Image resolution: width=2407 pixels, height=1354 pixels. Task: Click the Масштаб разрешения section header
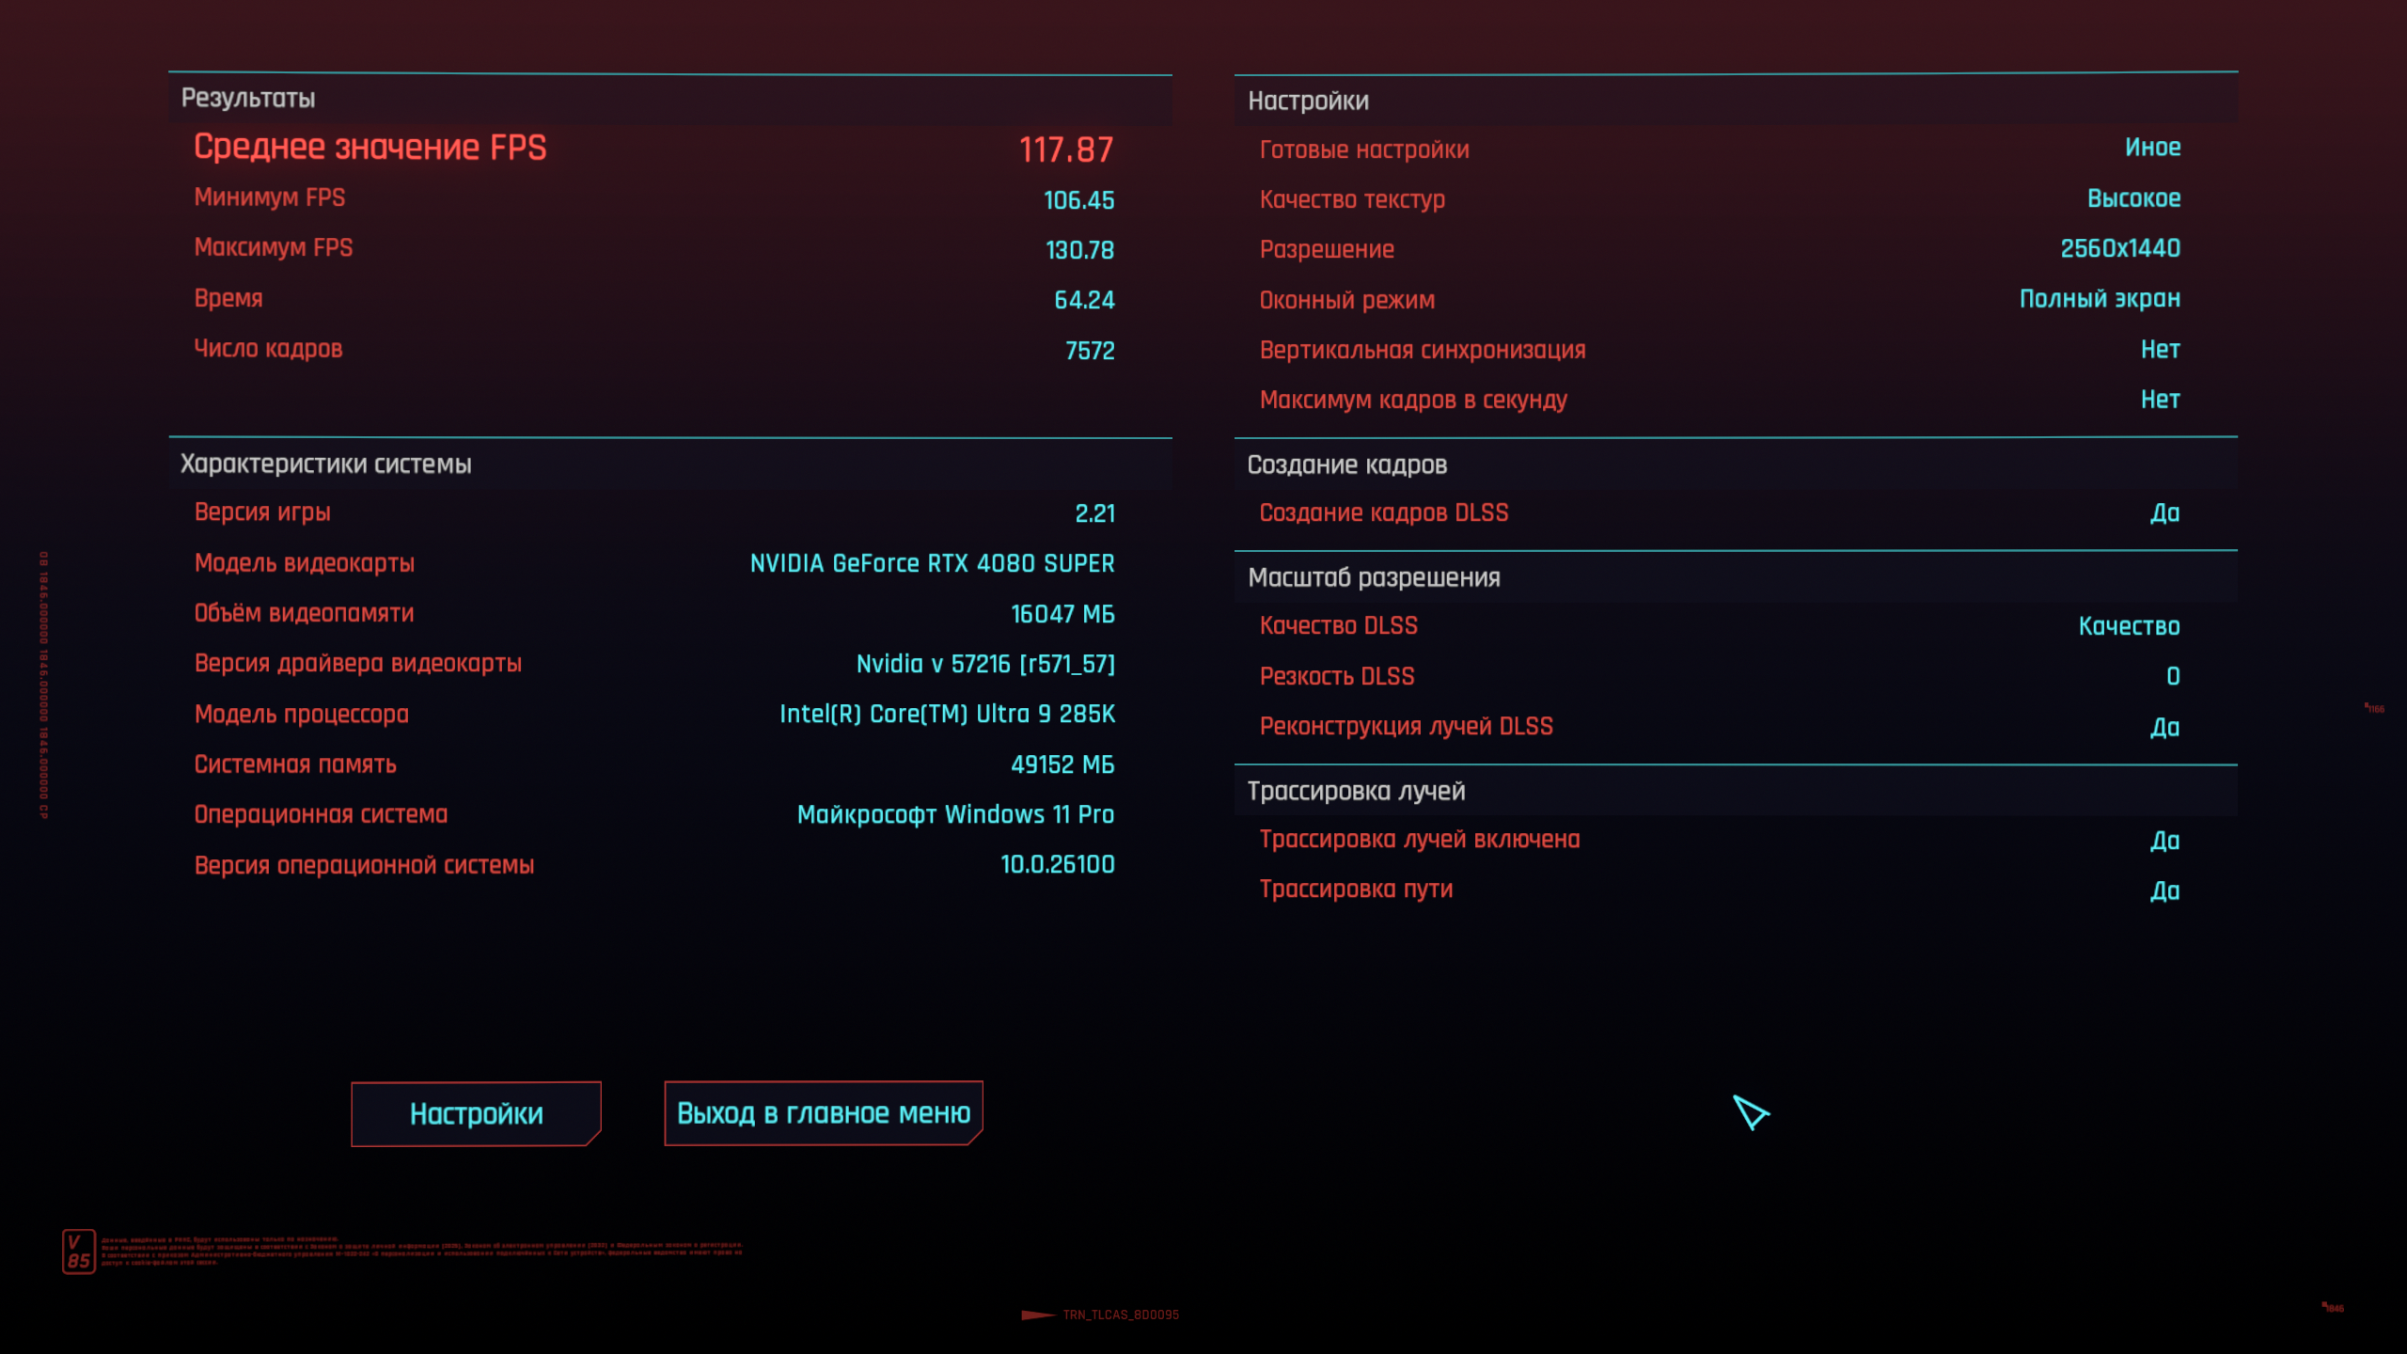(1373, 578)
